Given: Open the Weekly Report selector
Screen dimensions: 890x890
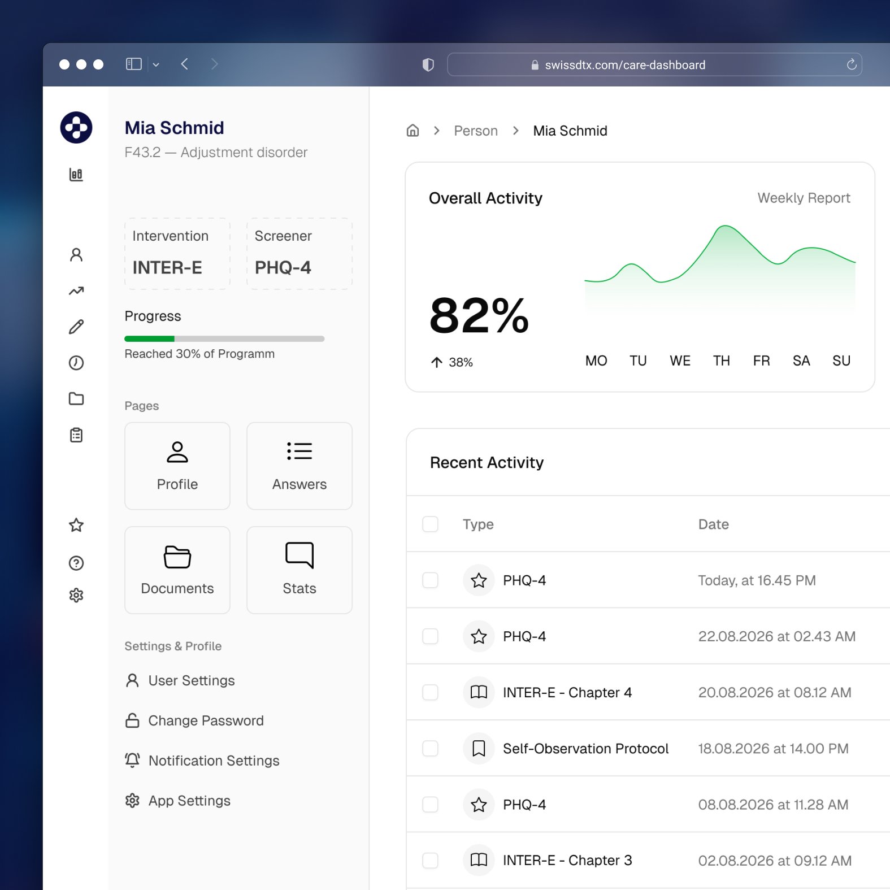Looking at the screenshot, I should tap(803, 198).
